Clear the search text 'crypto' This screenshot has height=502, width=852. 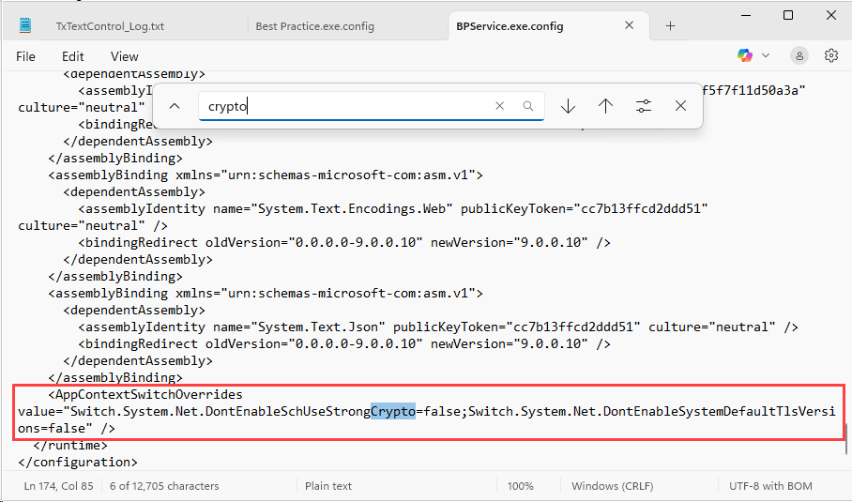tap(500, 107)
